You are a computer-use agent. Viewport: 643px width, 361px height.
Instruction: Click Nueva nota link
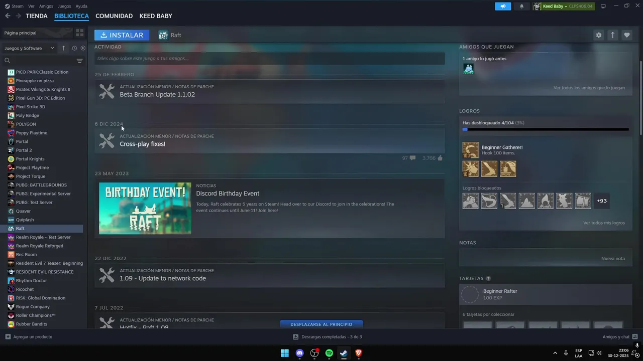point(613,259)
